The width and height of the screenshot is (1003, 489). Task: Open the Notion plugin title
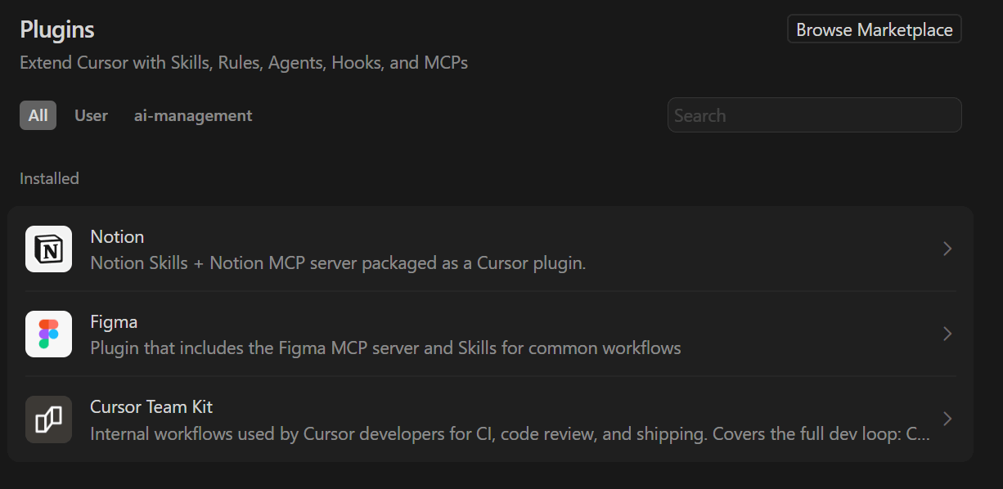[117, 236]
